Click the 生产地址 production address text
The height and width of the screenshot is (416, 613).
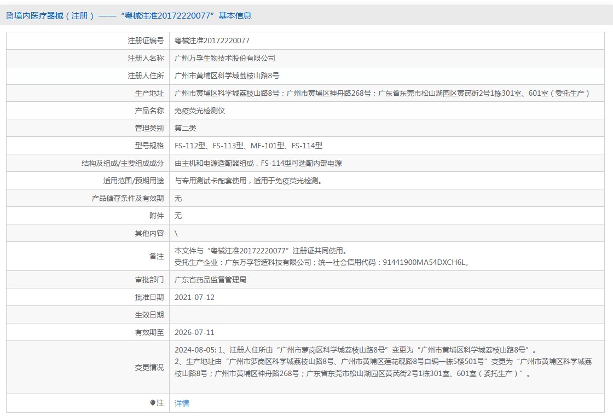coord(383,93)
